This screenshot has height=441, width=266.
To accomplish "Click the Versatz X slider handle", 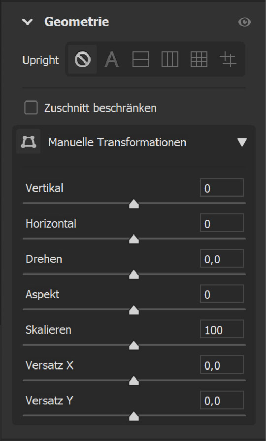I will [134, 381].
